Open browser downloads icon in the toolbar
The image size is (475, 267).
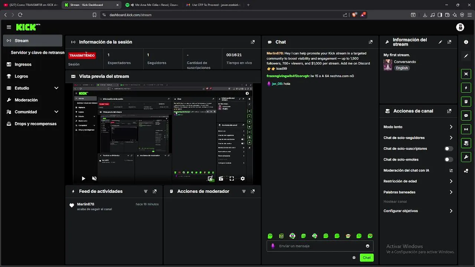coord(425,15)
